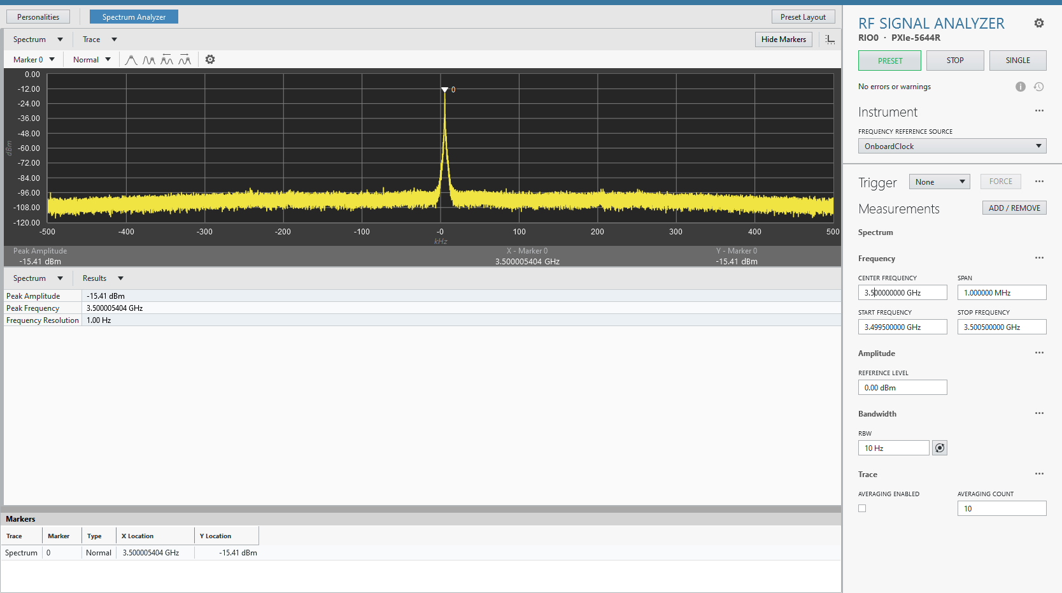Open the Marker 0 selector dropdown
Image resolution: width=1062 pixels, height=593 pixels.
pyautogui.click(x=34, y=60)
